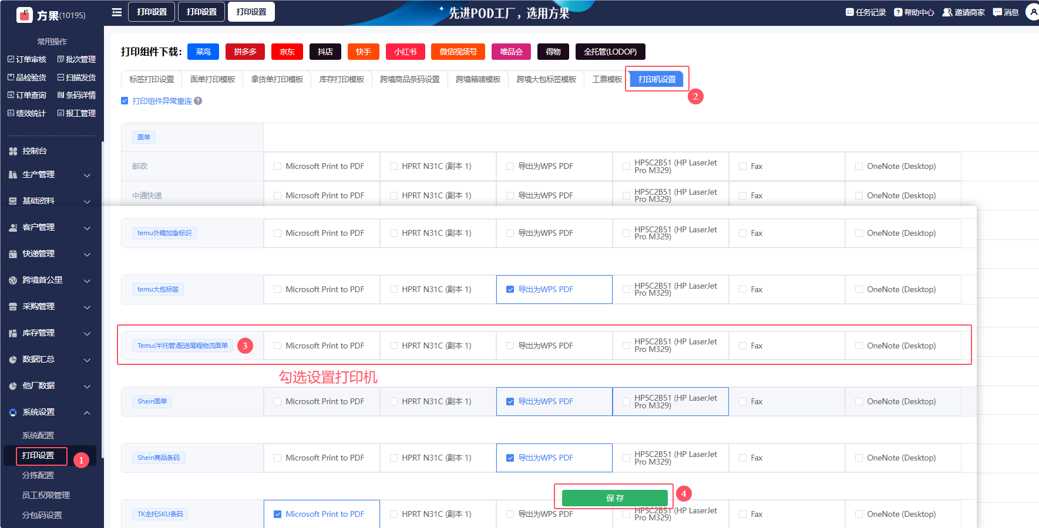Click the 订单查询 quick action icon
Viewport: 1039px width, 528px height.
(x=11, y=95)
